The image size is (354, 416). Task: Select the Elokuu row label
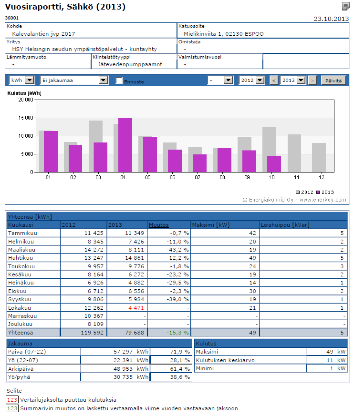(x=17, y=291)
